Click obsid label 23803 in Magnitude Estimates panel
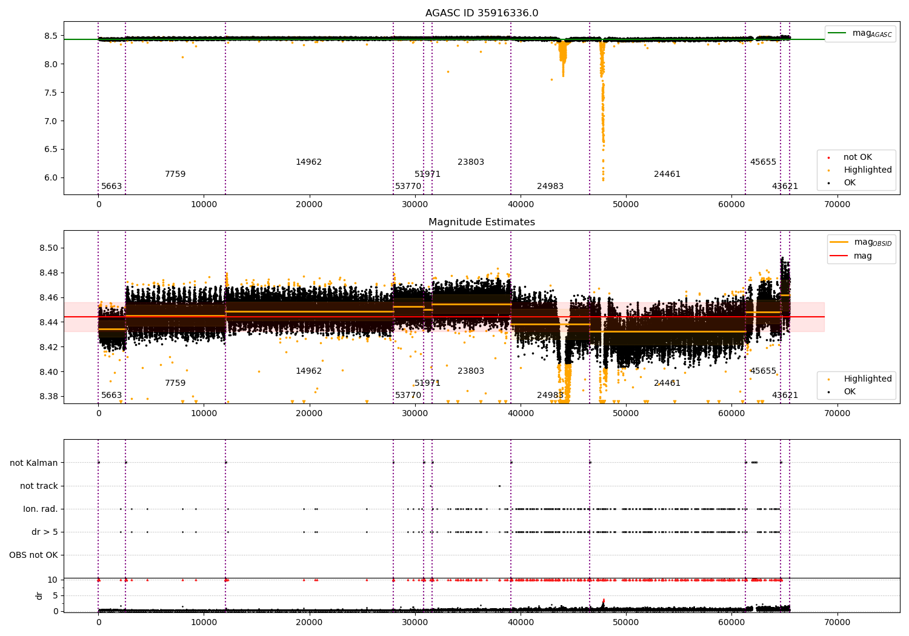Viewport: 909px width, 636px height. pos(471,371)
